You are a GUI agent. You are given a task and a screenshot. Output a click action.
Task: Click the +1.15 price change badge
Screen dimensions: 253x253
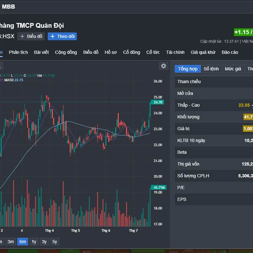pos(243,32)
